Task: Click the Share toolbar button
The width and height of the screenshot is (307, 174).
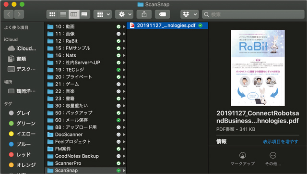Action: (x=144, y=14)
